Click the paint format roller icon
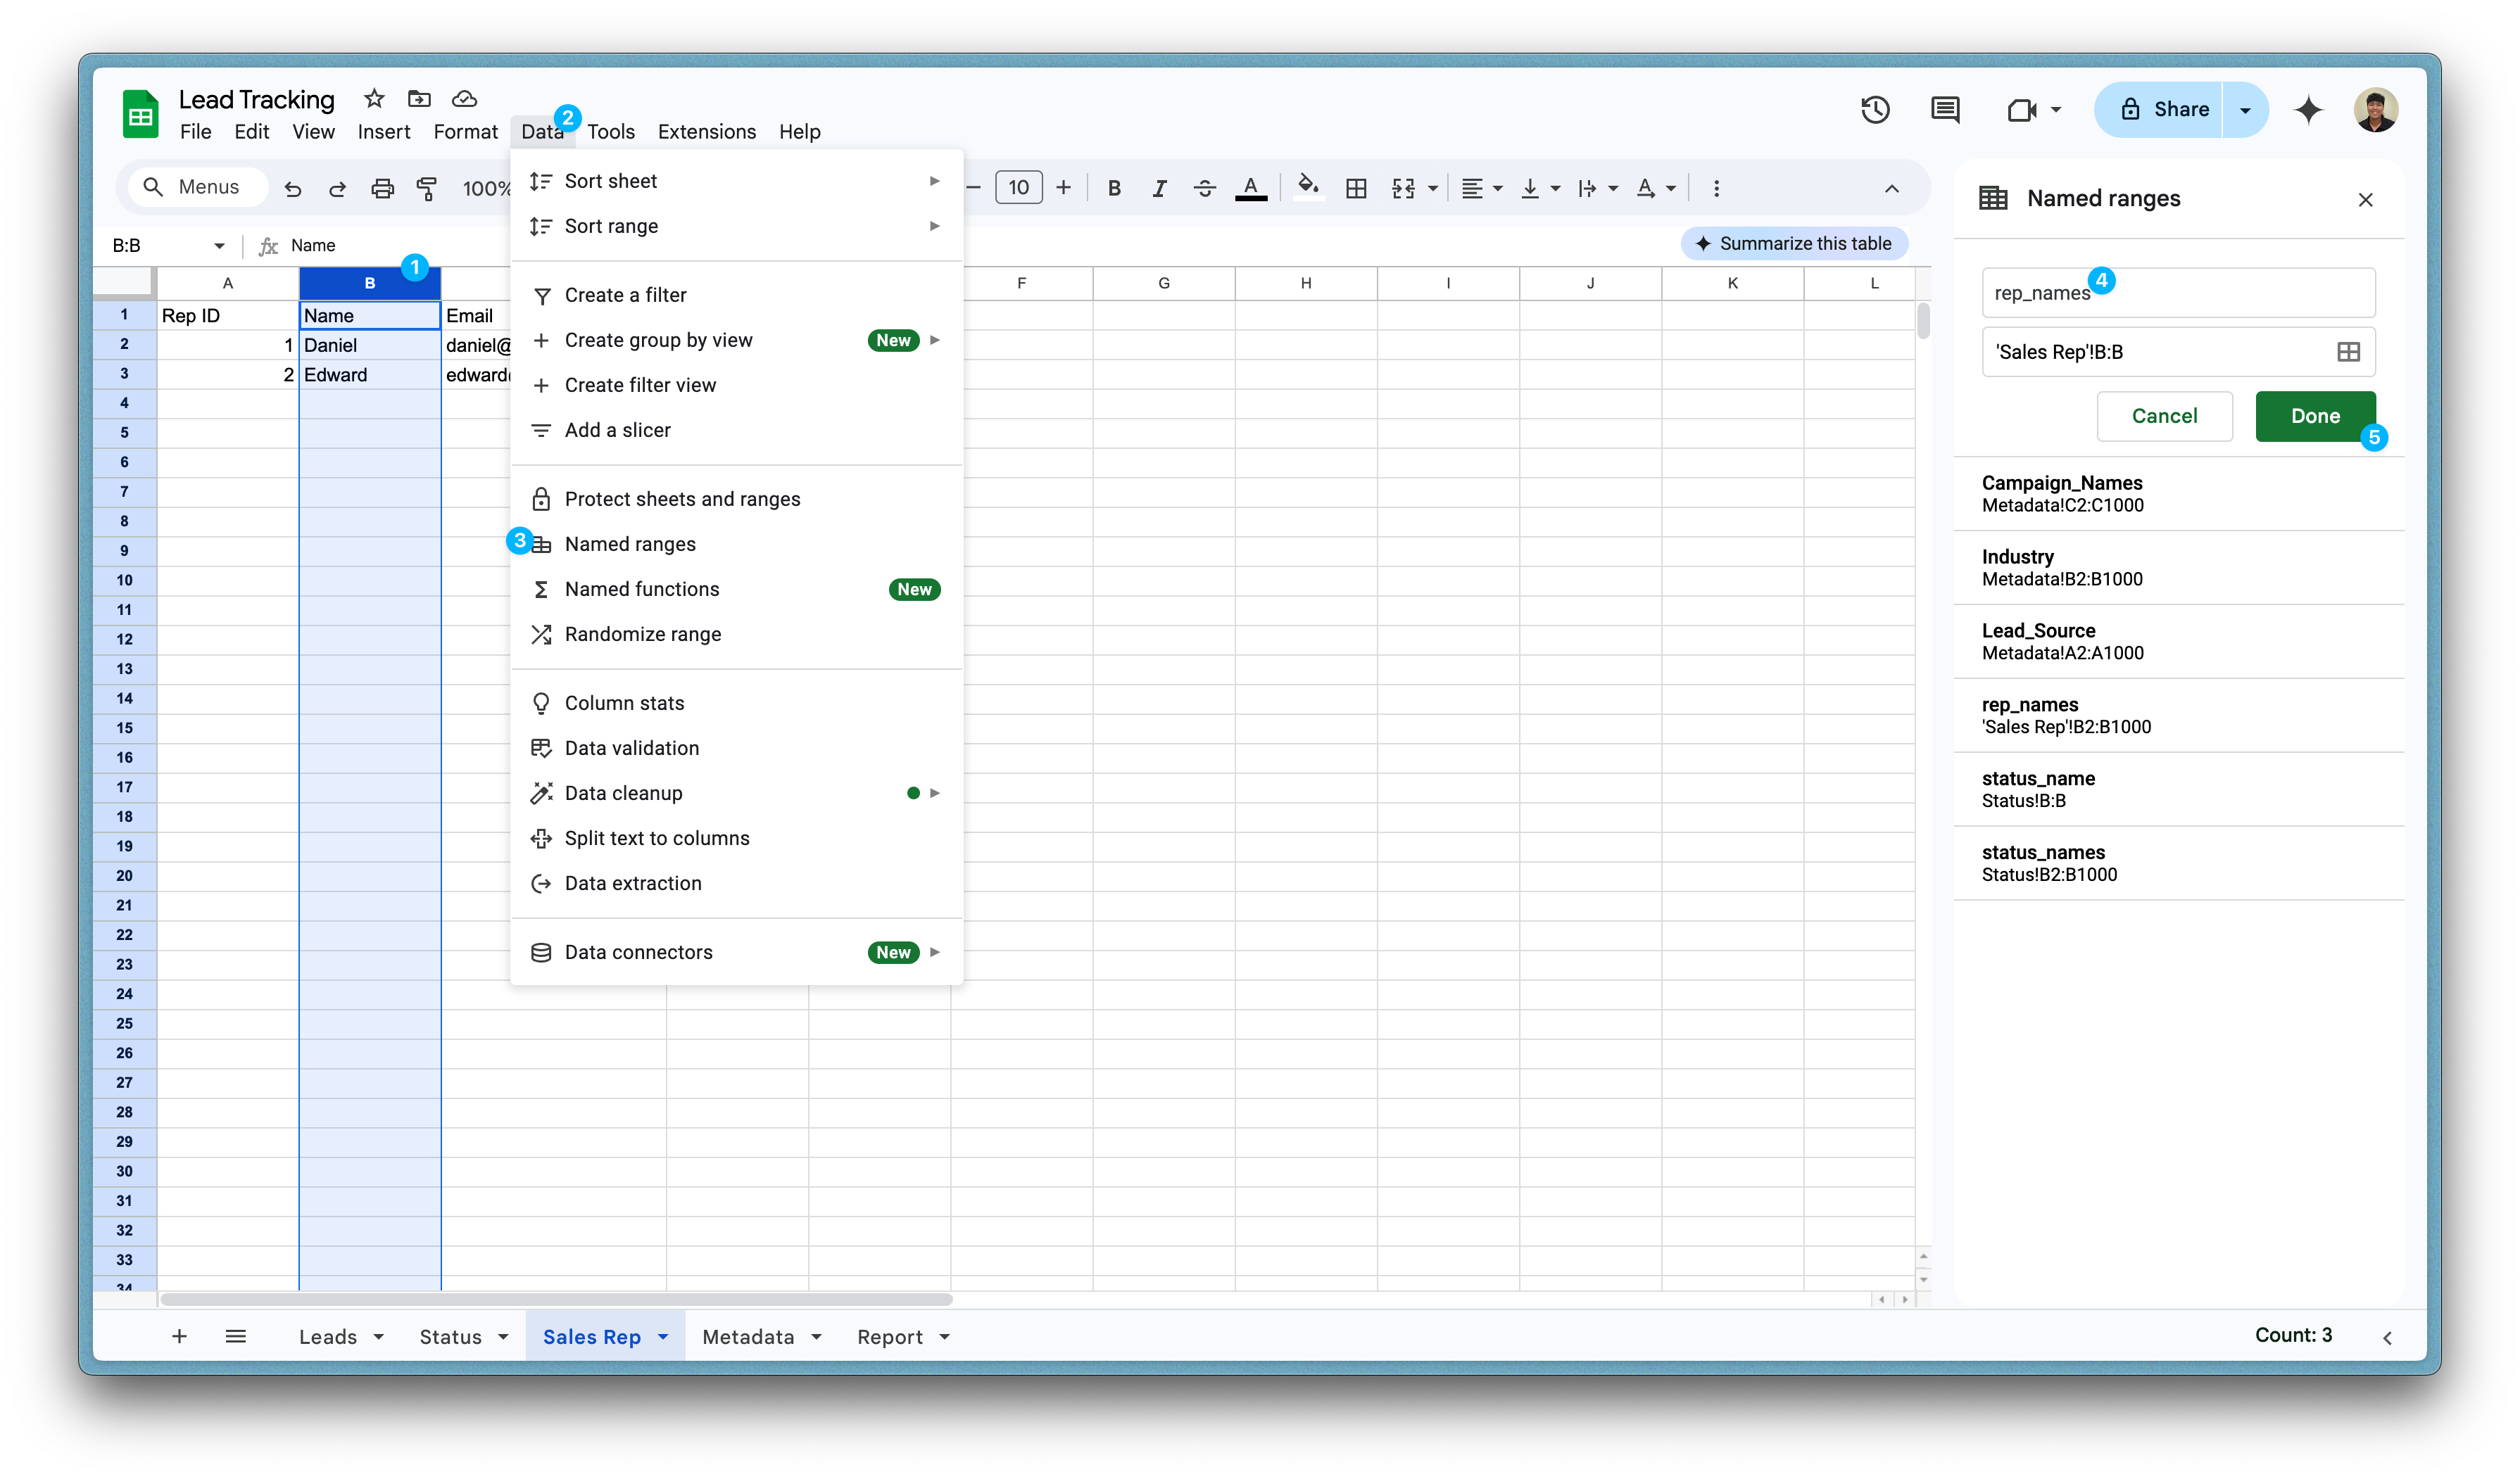The image size is (2520, 1479). pos(427,188)
